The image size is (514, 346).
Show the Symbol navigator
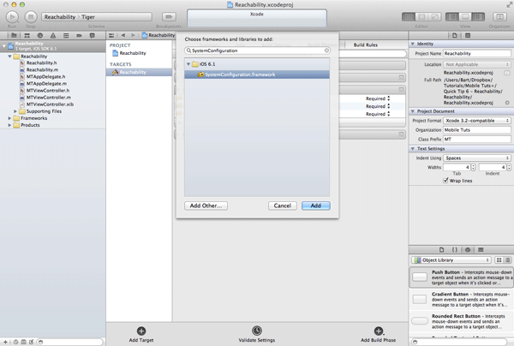(27, 35)
